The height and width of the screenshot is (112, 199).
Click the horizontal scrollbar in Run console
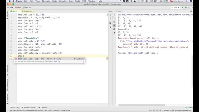pyautogui.click(x=141, y=105)
